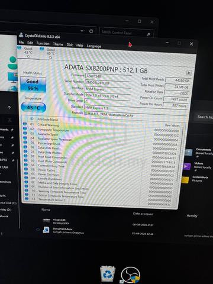The width and height of the screenshot is (213, 284).
Task: Select the Critical Warning attribute row
Action: [101, 127]
